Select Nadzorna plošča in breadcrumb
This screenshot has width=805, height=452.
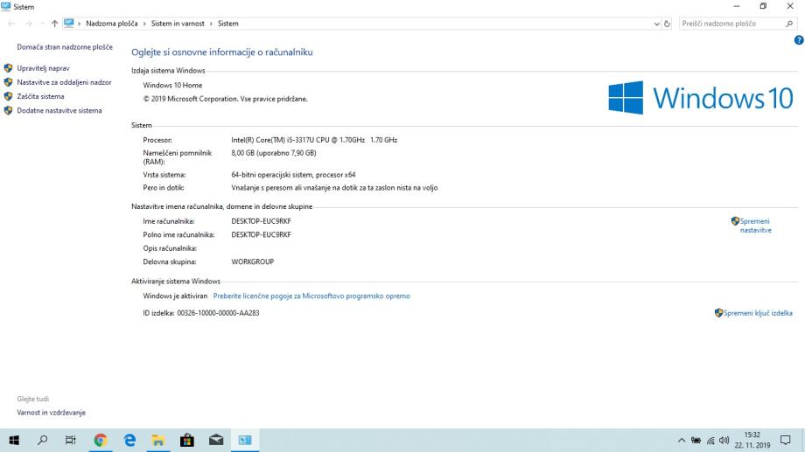pyautogui.click(x=112, y=24)
